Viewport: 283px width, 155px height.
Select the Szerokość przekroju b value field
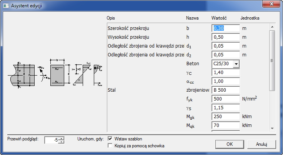click(225, 28)
